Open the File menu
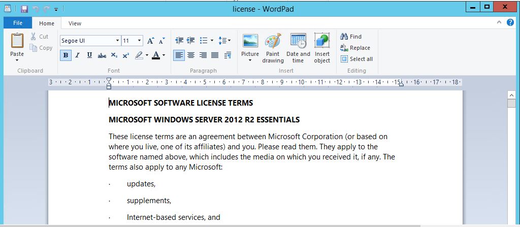520x227 pixels. [18, 23]
